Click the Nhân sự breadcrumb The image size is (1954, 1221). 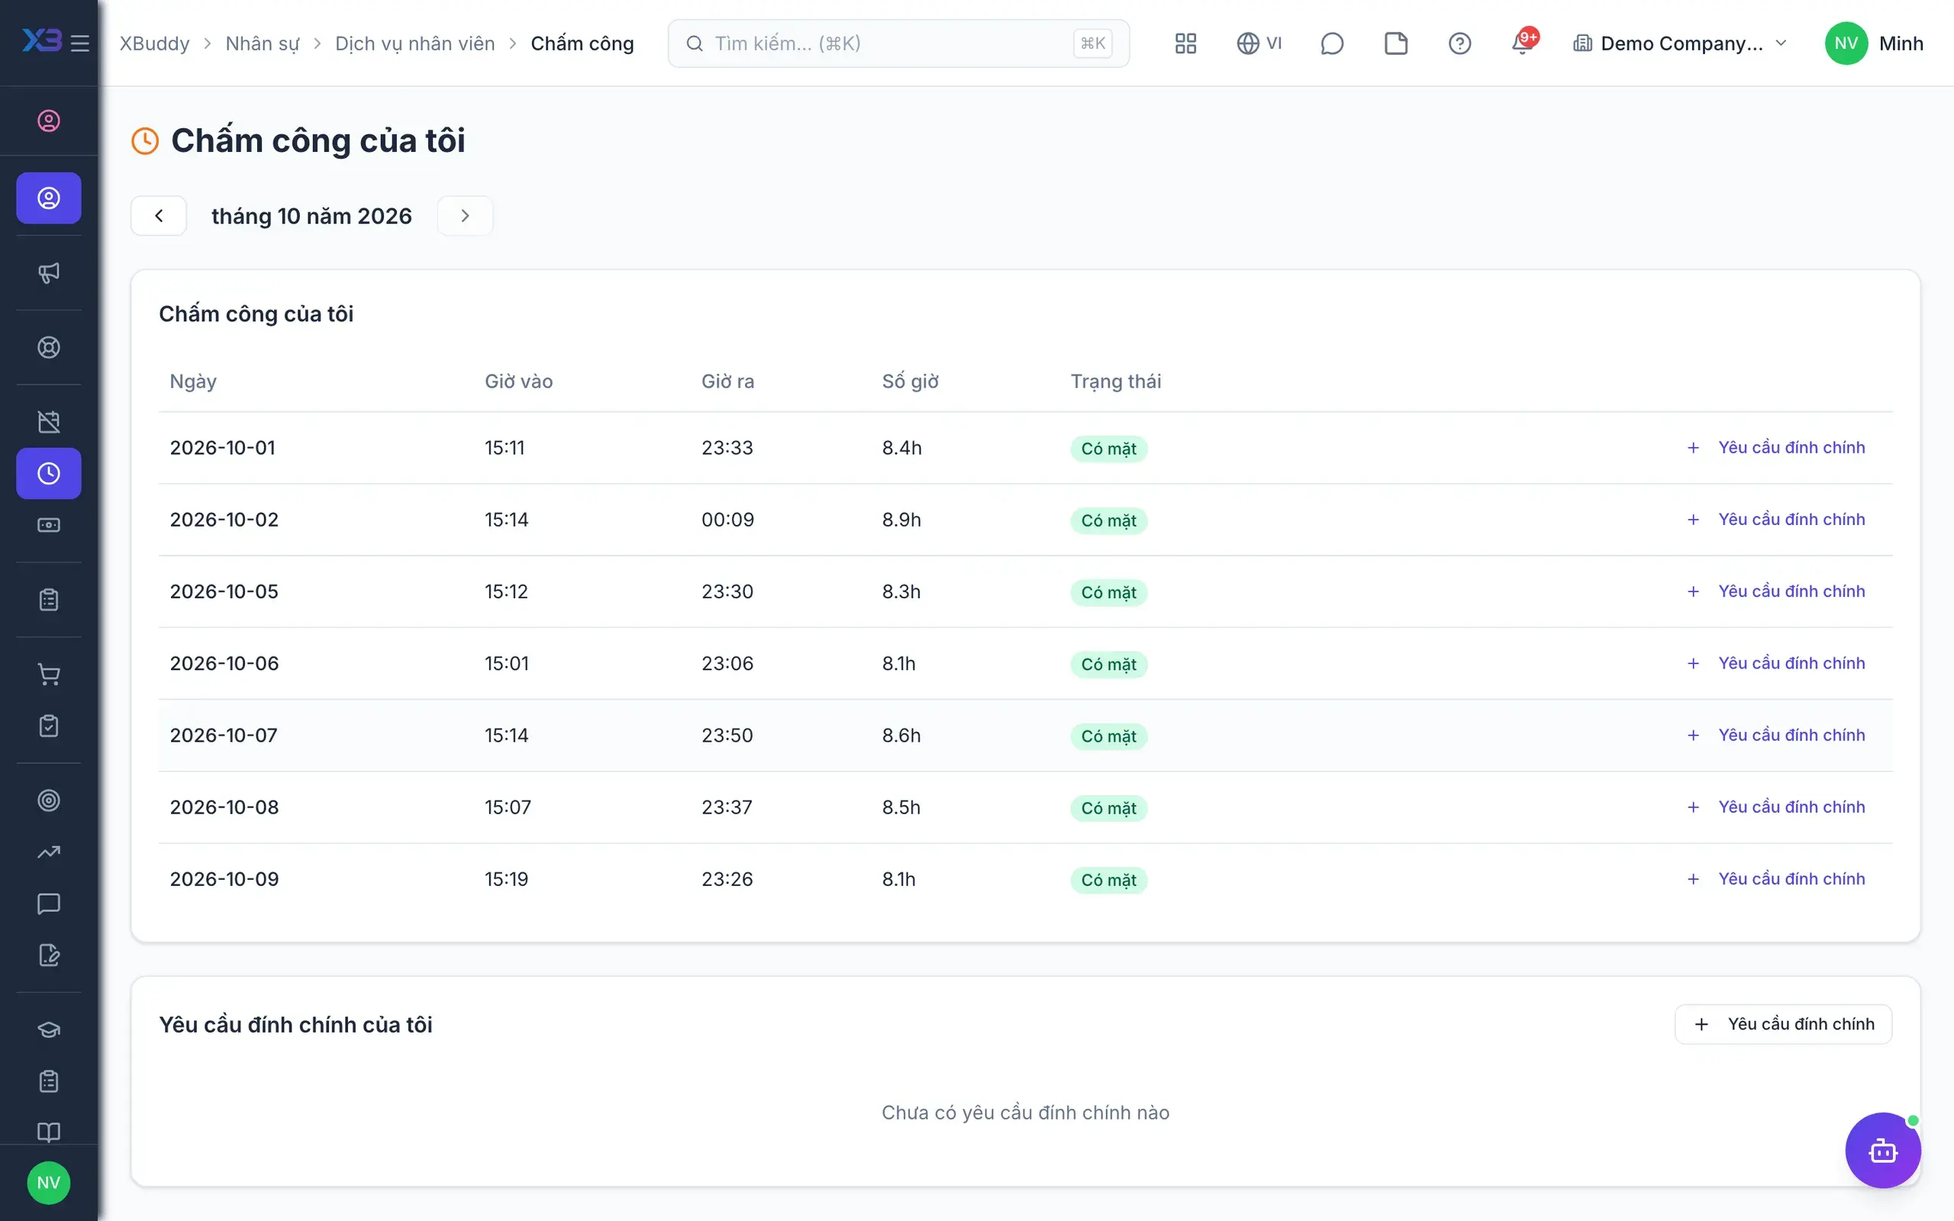tap(263, 43)
